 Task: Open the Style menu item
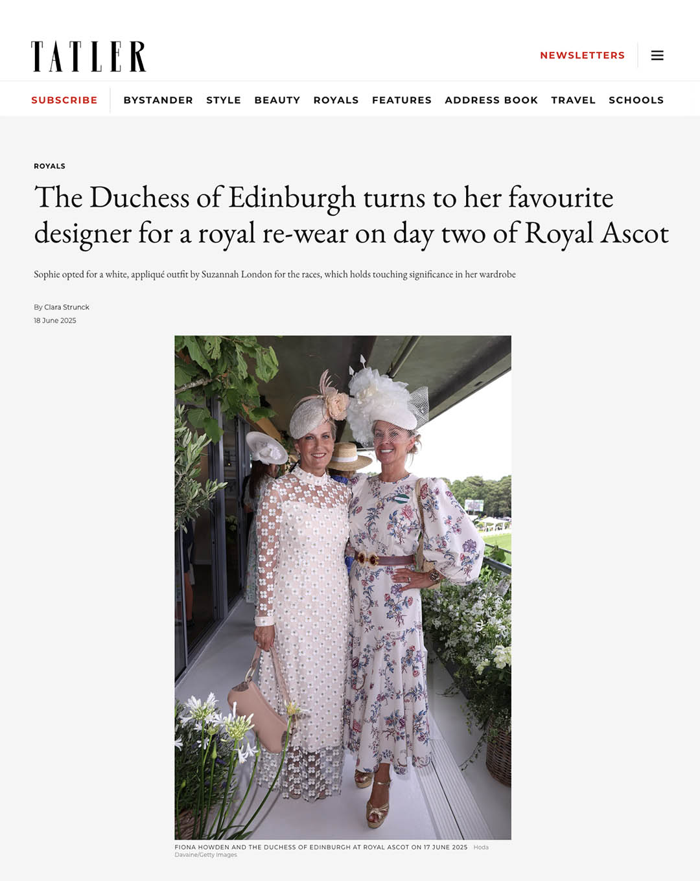coord(224,100)
